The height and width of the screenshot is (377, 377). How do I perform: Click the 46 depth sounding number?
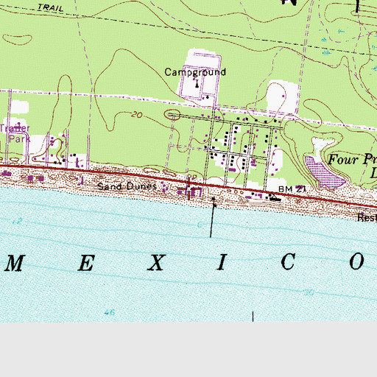click(x=110, y=313)
